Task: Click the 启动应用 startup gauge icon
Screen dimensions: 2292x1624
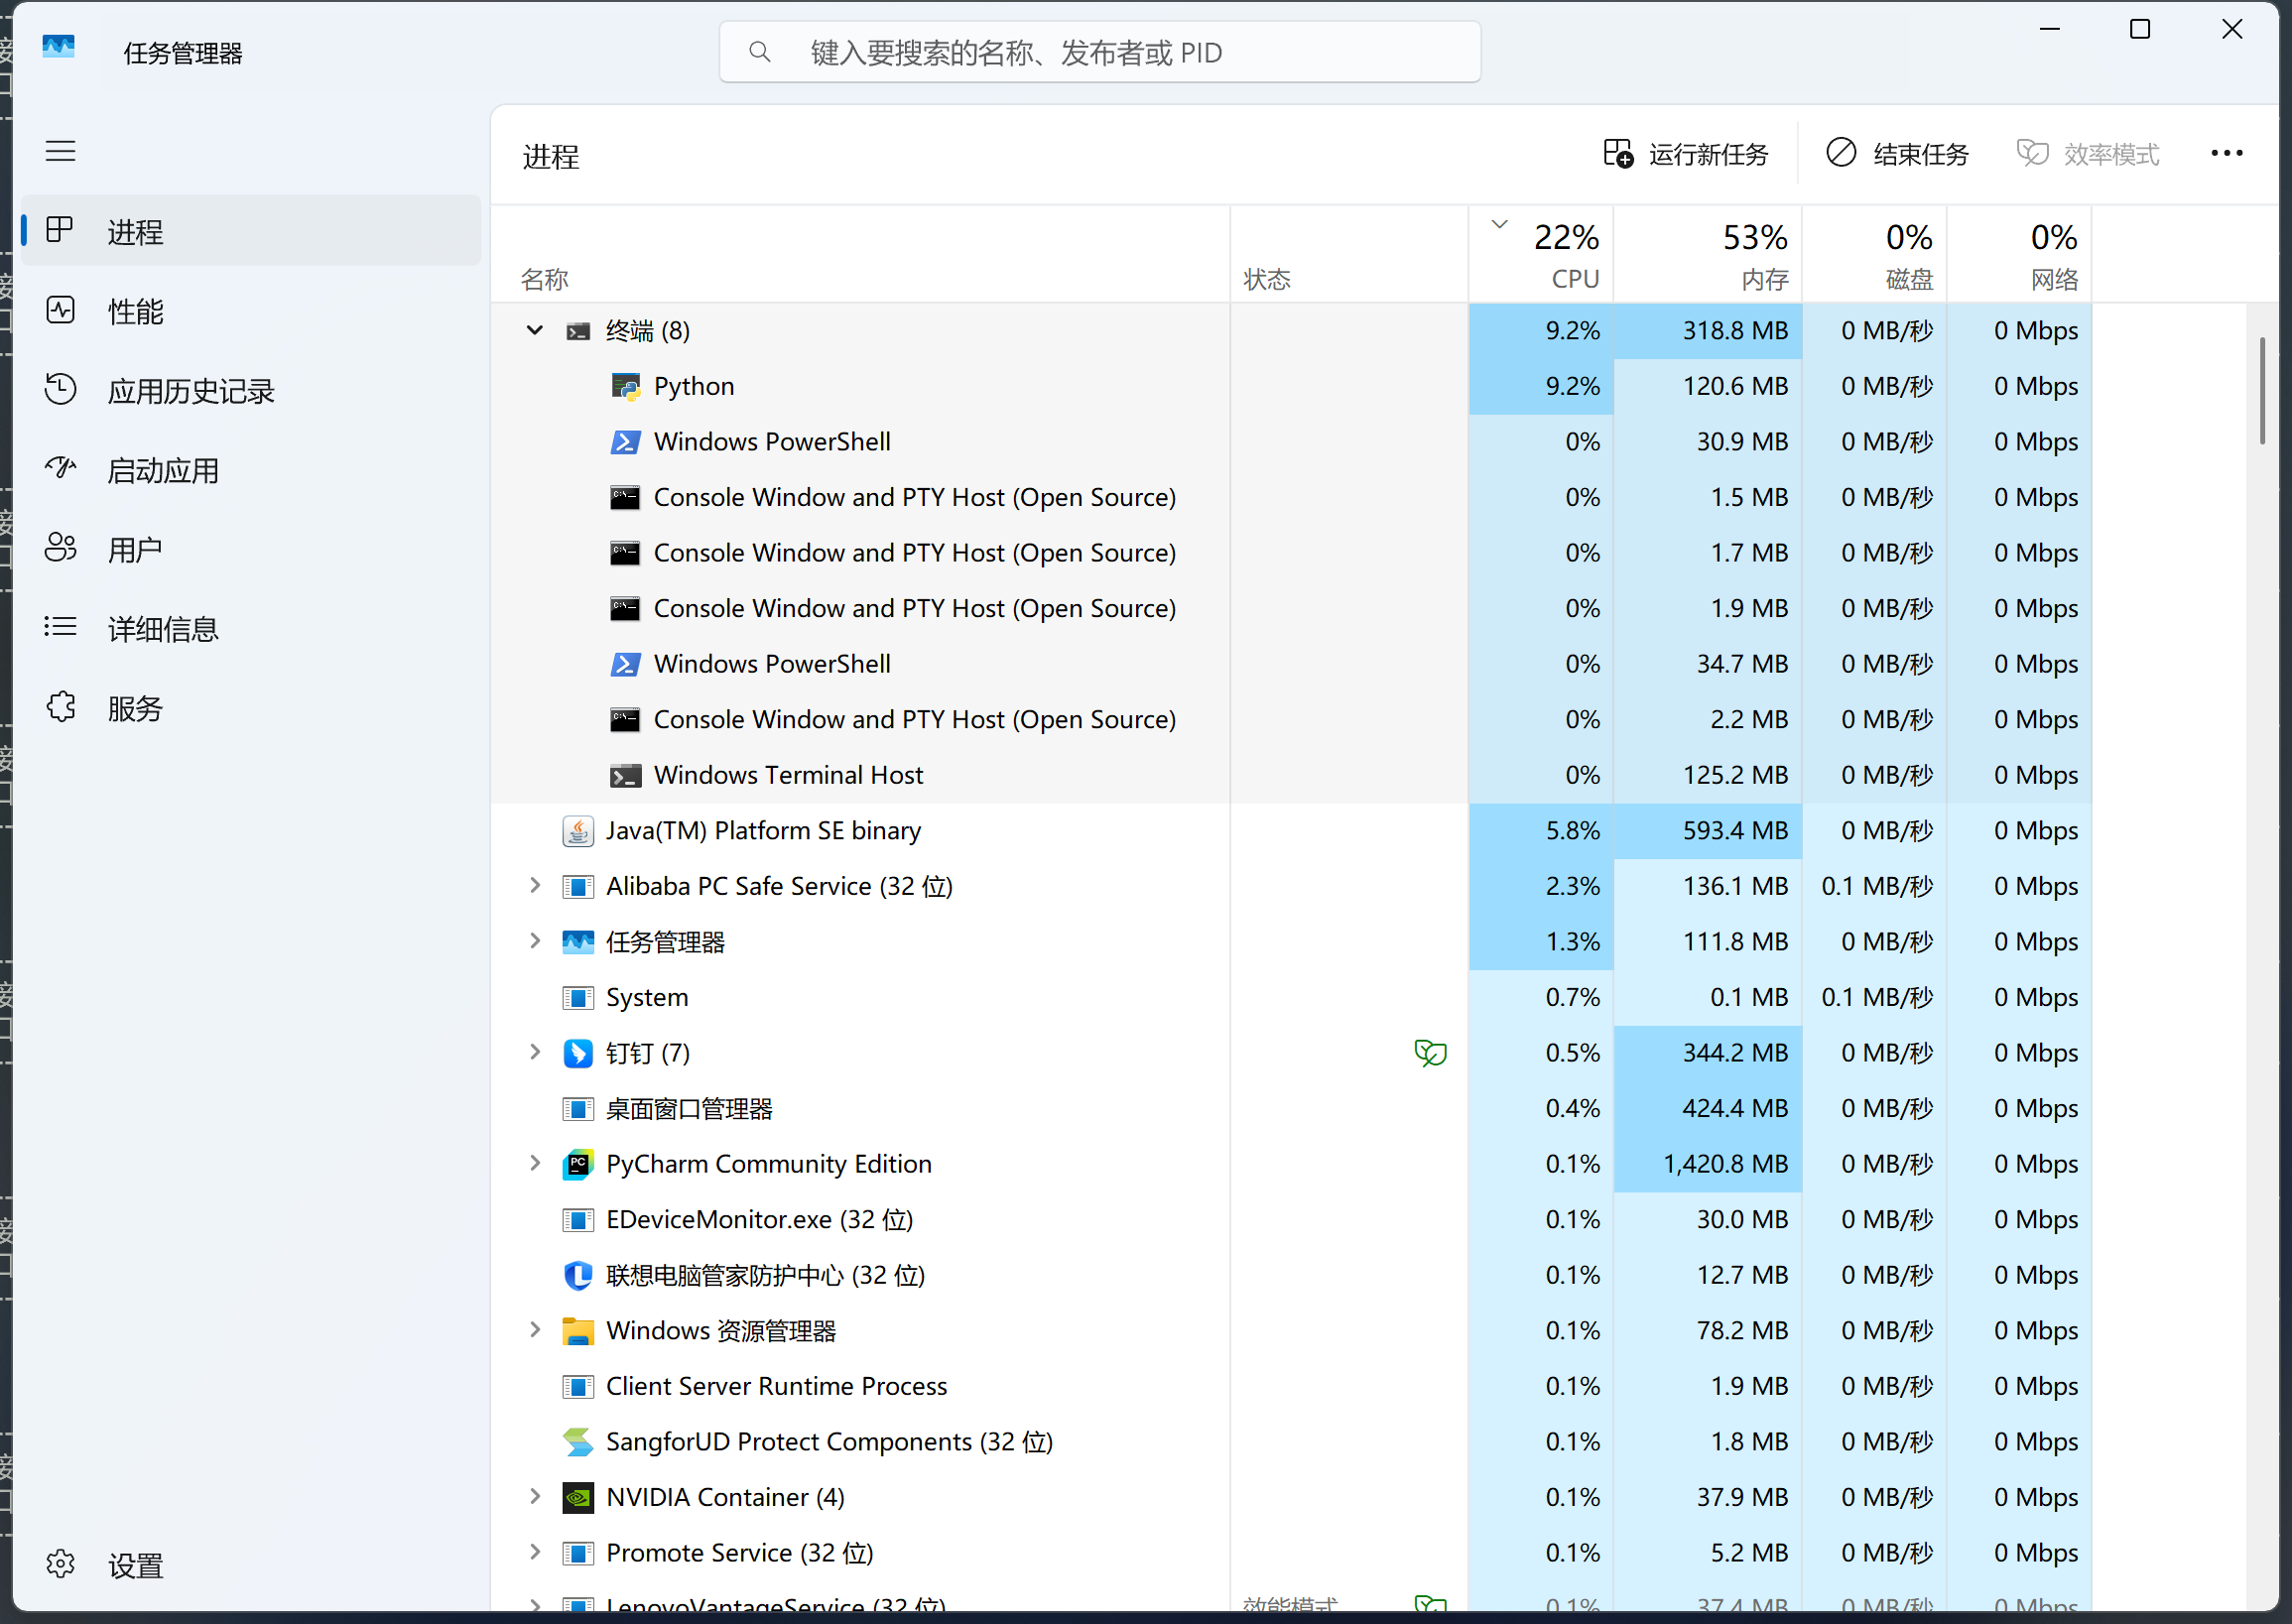Action: (60, 469)
